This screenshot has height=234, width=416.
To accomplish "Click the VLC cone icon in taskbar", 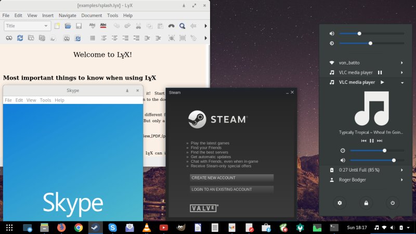I will [x=147, y=228].
